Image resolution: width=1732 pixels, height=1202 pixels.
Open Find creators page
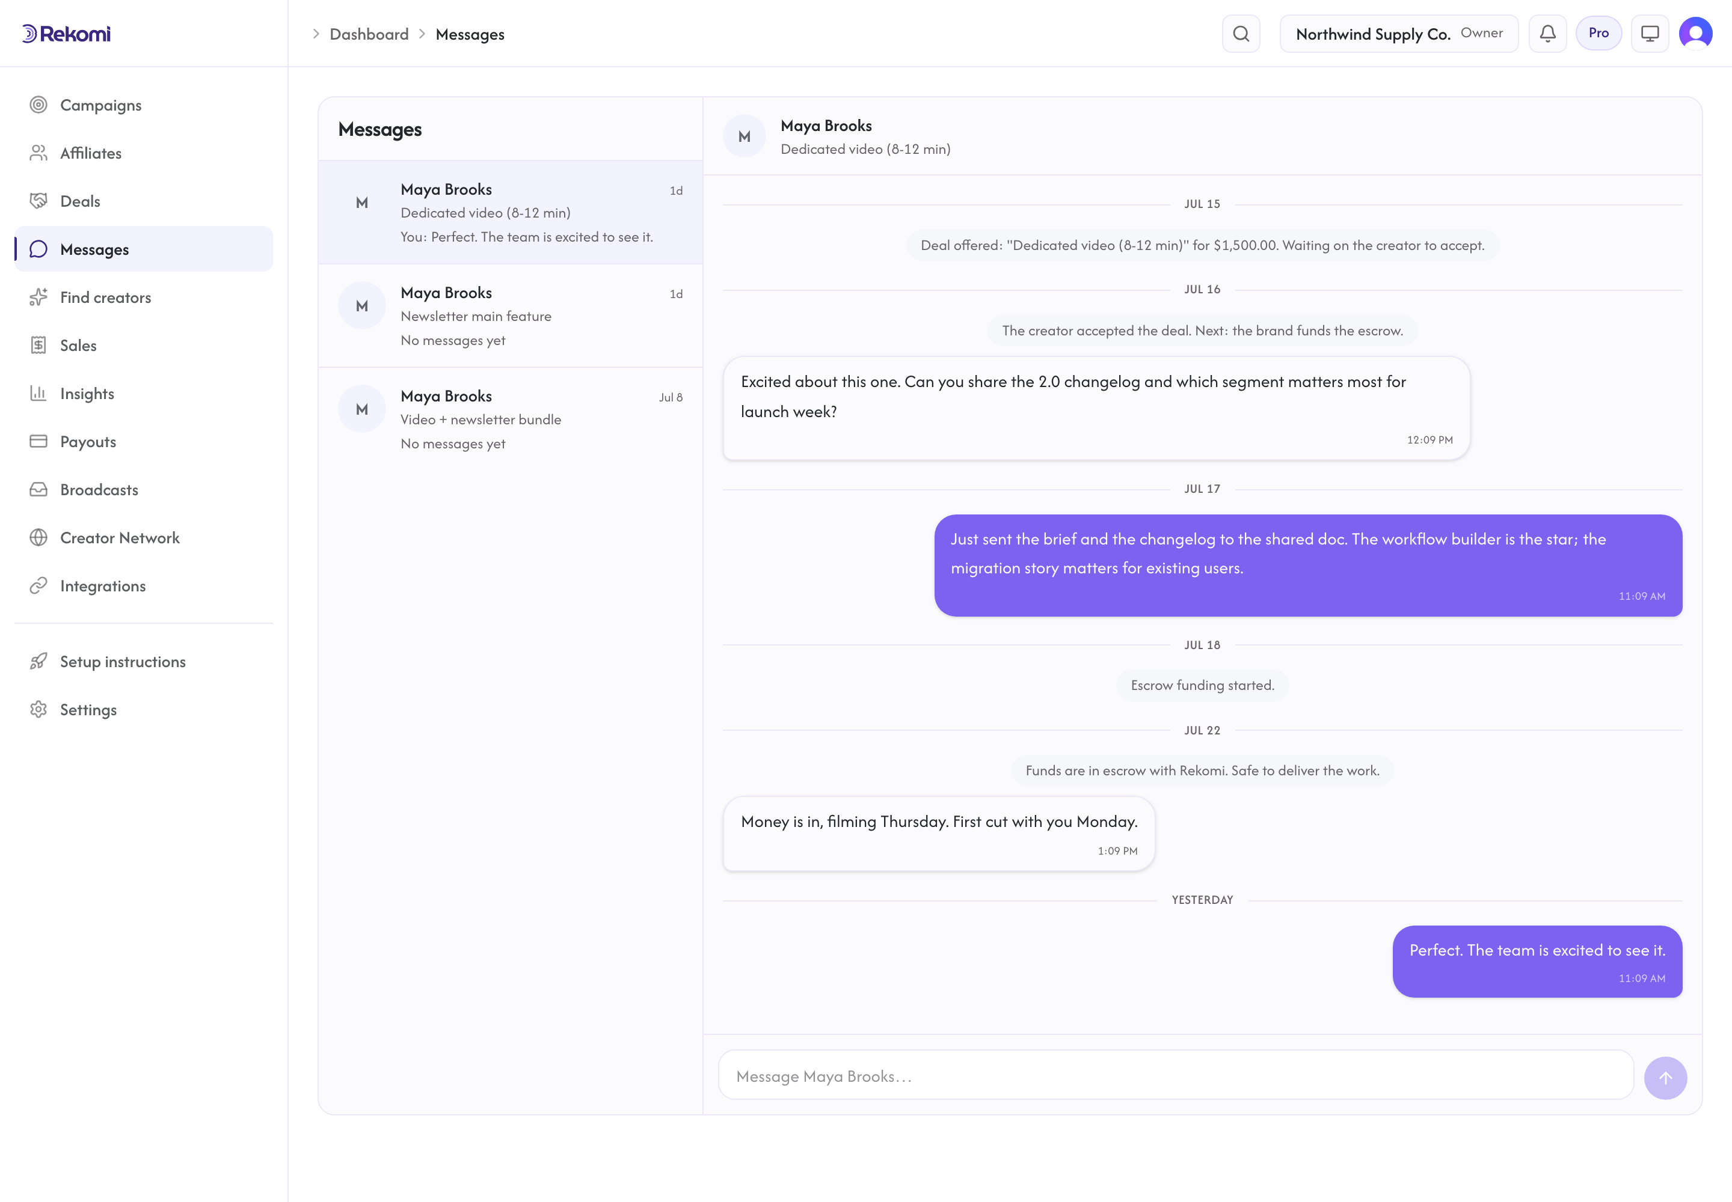pyautogui.click(x=143, y=297)
